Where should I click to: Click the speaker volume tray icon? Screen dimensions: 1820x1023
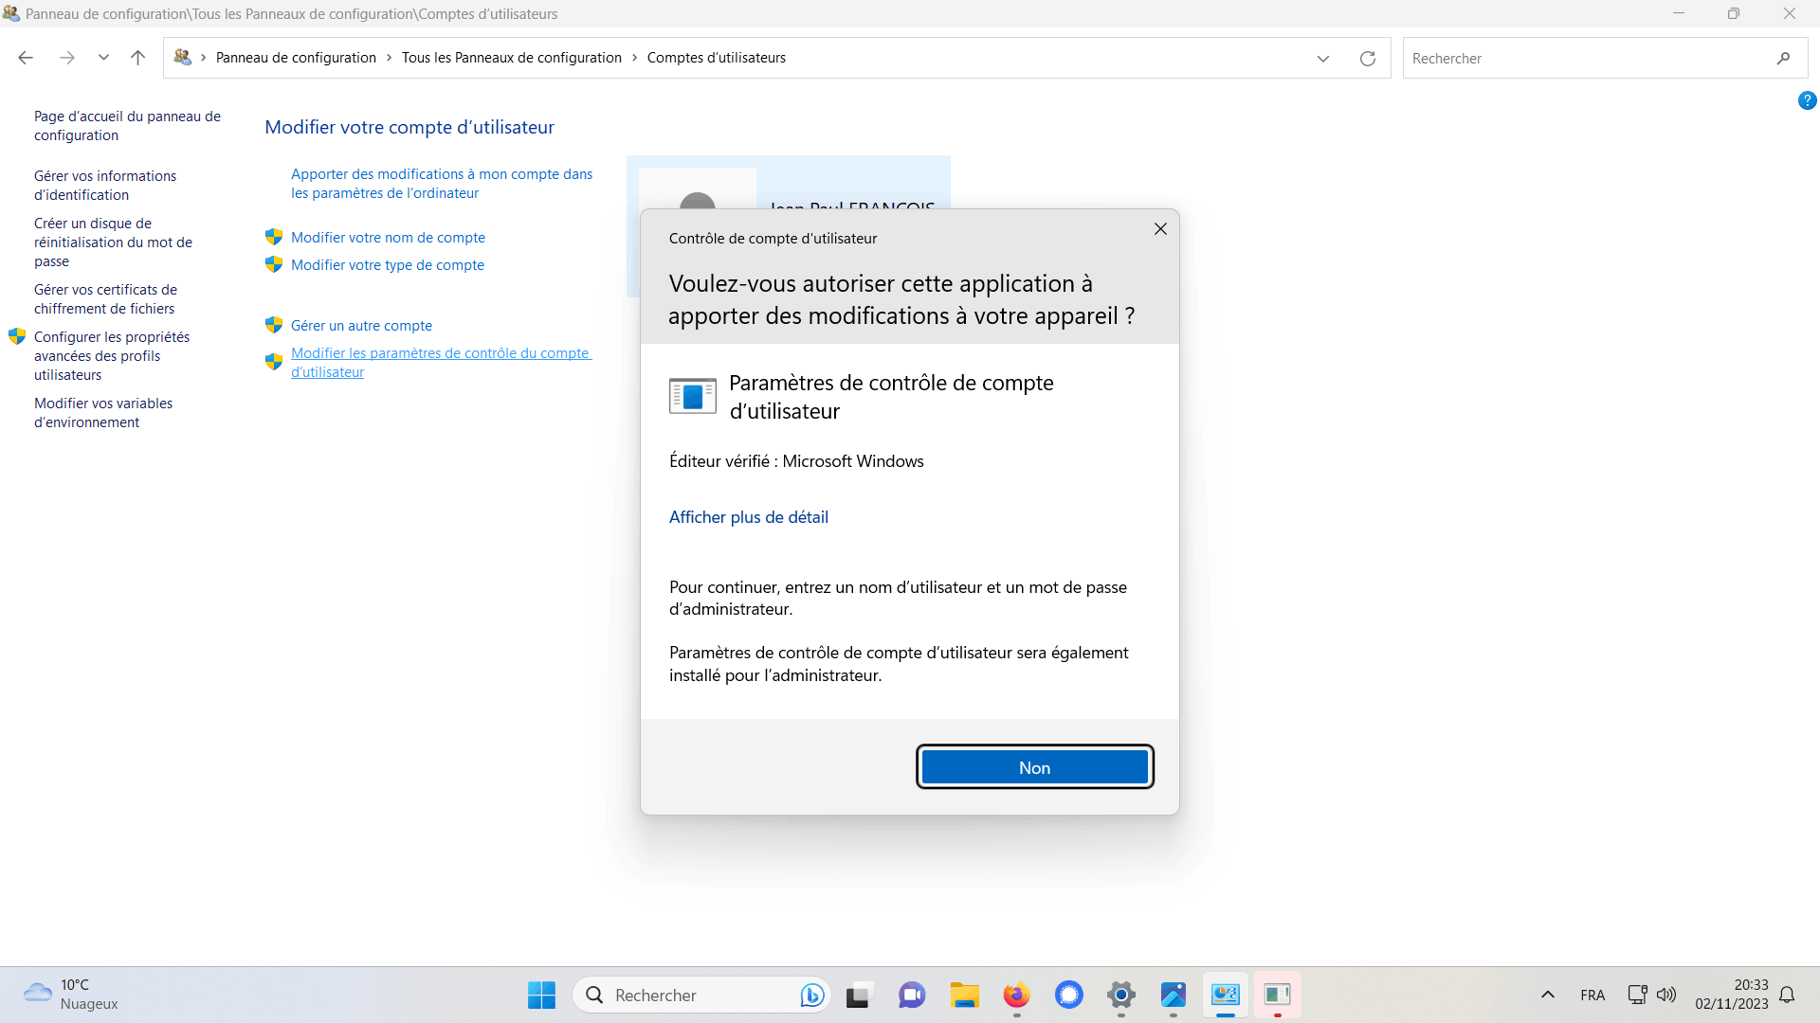click(x=1665, y=996)
